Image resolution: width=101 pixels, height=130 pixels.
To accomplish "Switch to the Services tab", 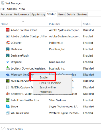I will pyautogui.click(x=82, y=14).
